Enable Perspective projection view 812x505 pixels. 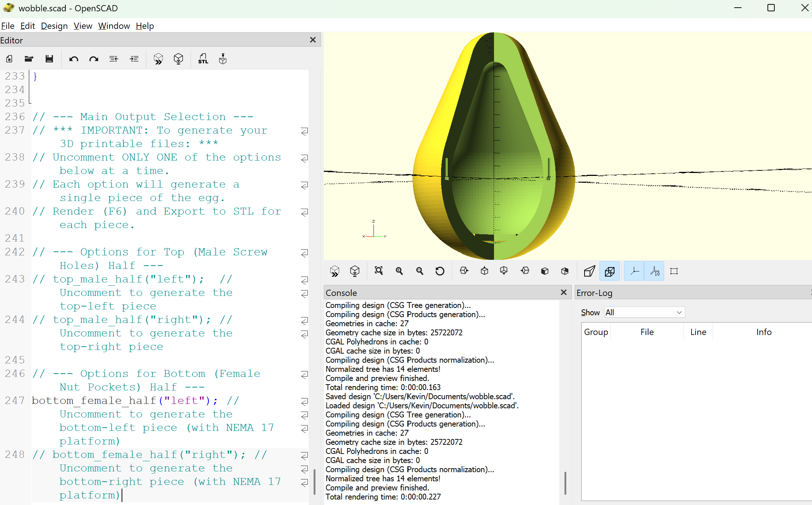589,271
